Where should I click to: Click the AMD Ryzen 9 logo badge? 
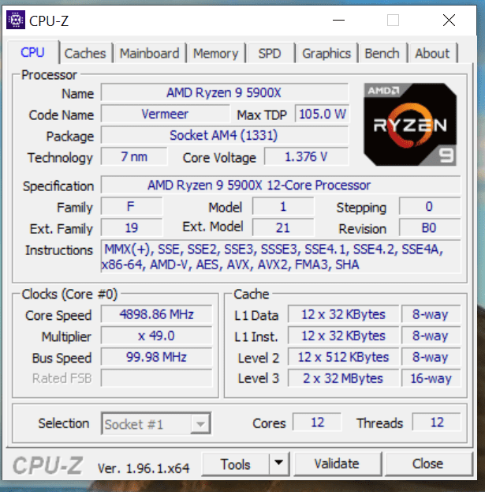[x=410, y=124]
